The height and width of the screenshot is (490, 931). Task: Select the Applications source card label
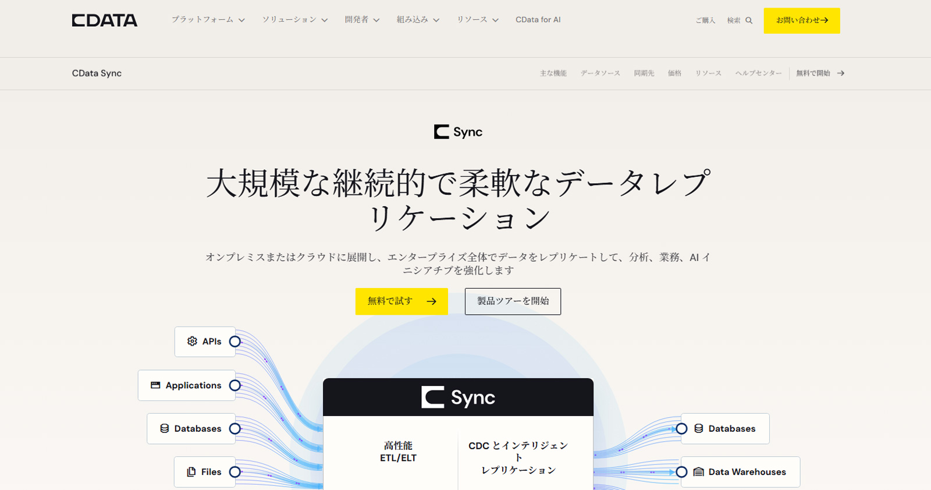pyautogui.click(x=193, y=385)
